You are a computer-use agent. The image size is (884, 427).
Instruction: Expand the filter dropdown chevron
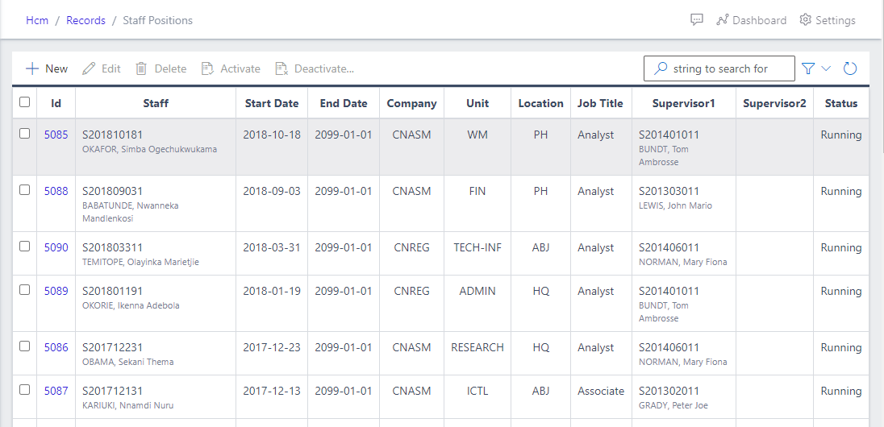pos(826,68)
